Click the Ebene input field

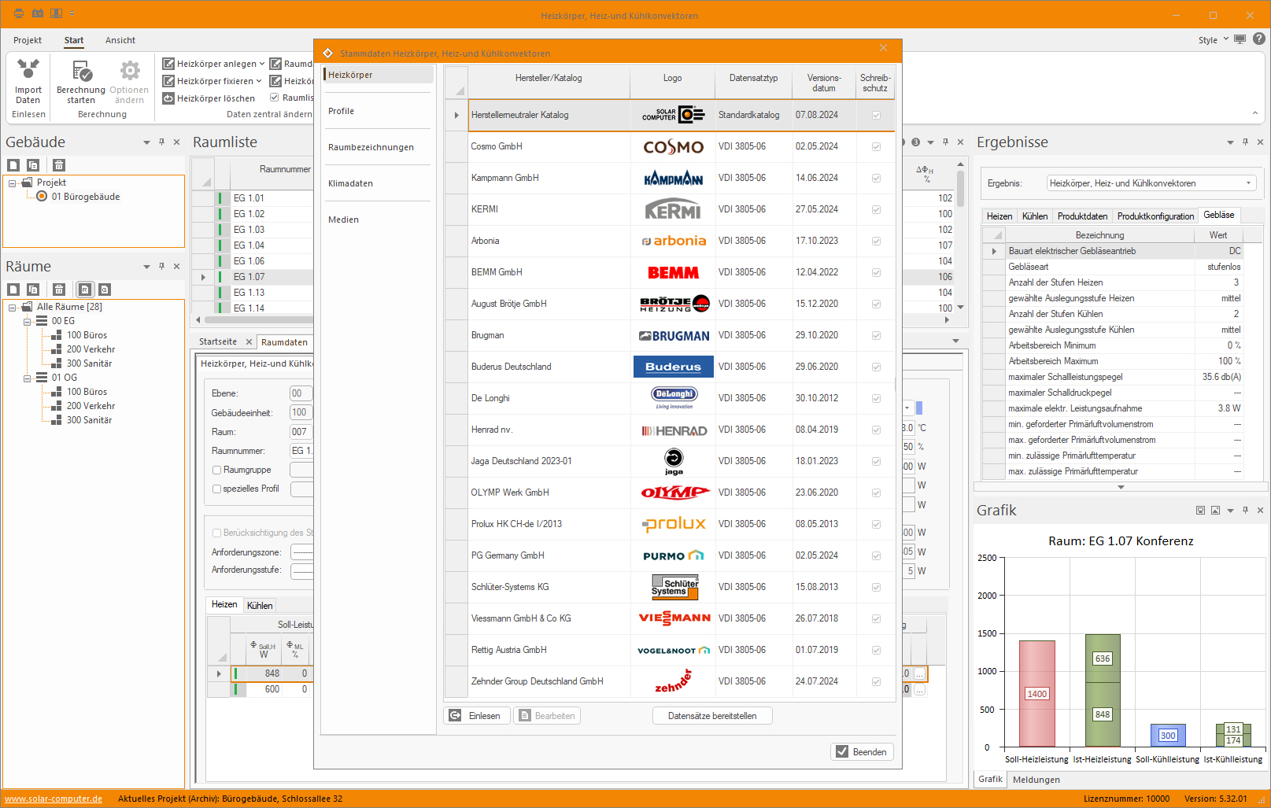click(x=301, y=393)
